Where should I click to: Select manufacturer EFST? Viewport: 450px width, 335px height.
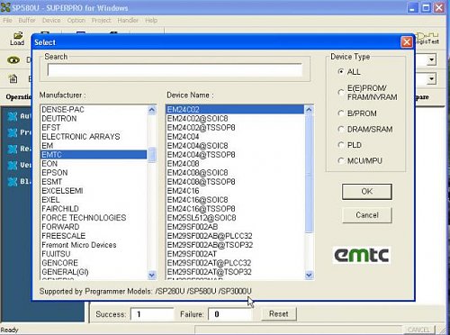tap(94, 128)
